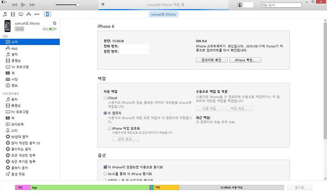The width and height of the screenshot is (327, 194).
Task: Open the 최근 재생된 항목 playlist
Action: click(30, 155)
